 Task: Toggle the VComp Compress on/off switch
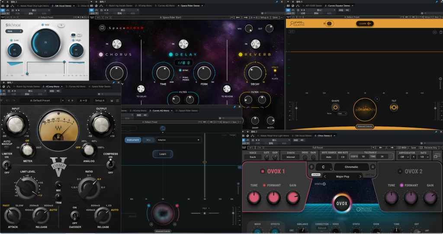[x=110, y=164]
